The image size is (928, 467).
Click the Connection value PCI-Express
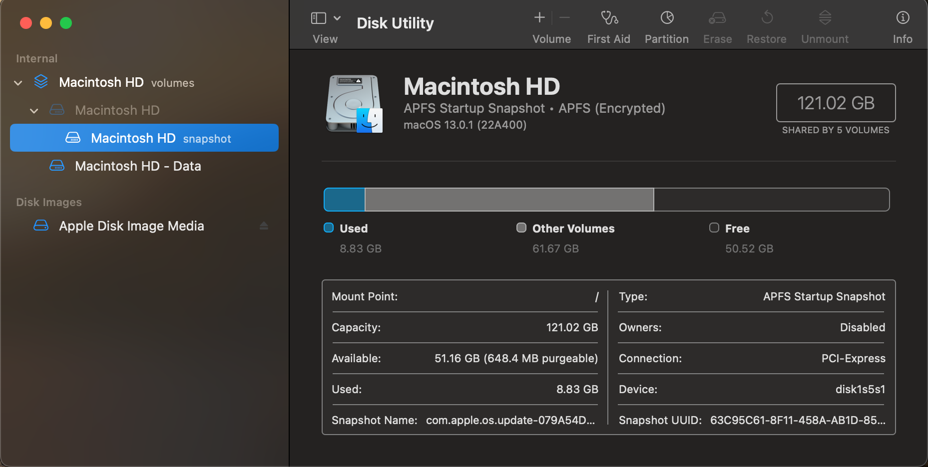point(853,358)
